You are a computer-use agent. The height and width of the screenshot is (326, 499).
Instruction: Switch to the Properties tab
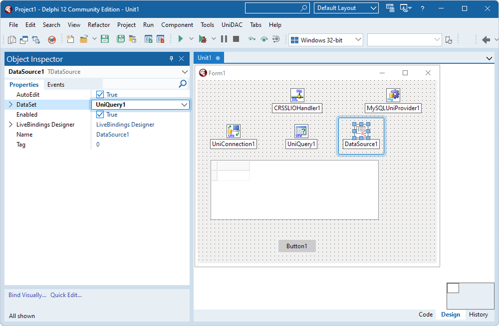click(24, 85)
